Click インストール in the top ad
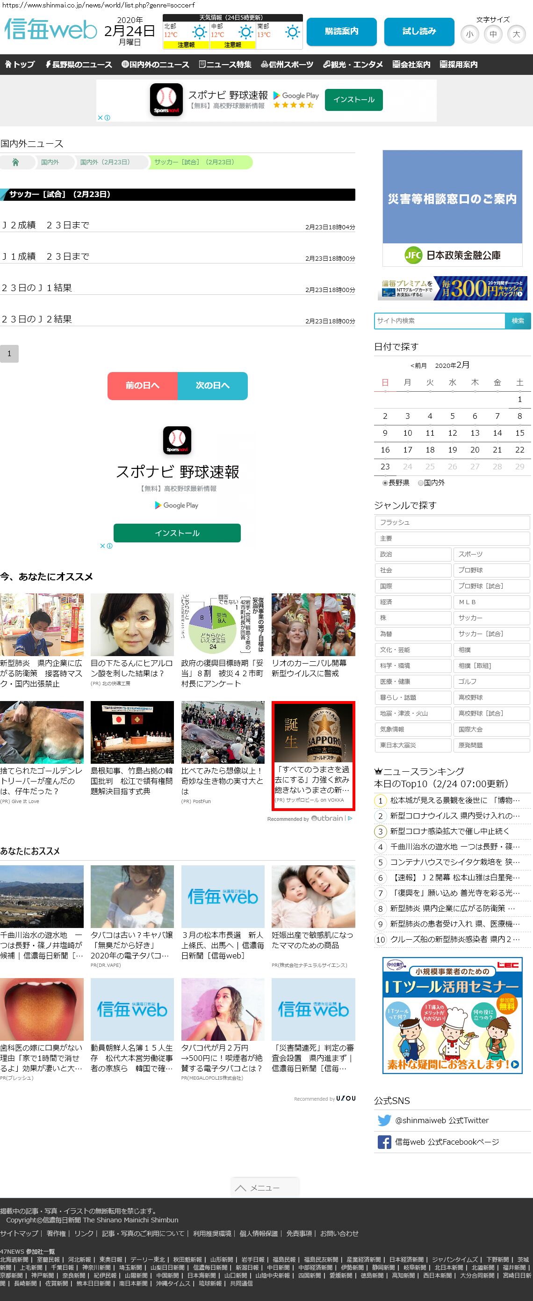This screenshot has width=533, height=1301. click(x=354, y=100)
